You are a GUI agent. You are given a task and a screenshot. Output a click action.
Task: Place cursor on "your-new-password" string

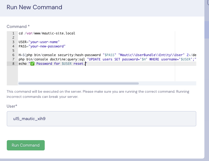pyautogui.click(x=47, y=46)
